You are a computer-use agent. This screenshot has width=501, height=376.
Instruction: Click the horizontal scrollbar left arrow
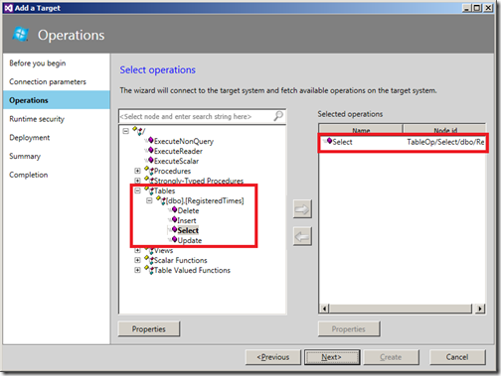point(324,309)
